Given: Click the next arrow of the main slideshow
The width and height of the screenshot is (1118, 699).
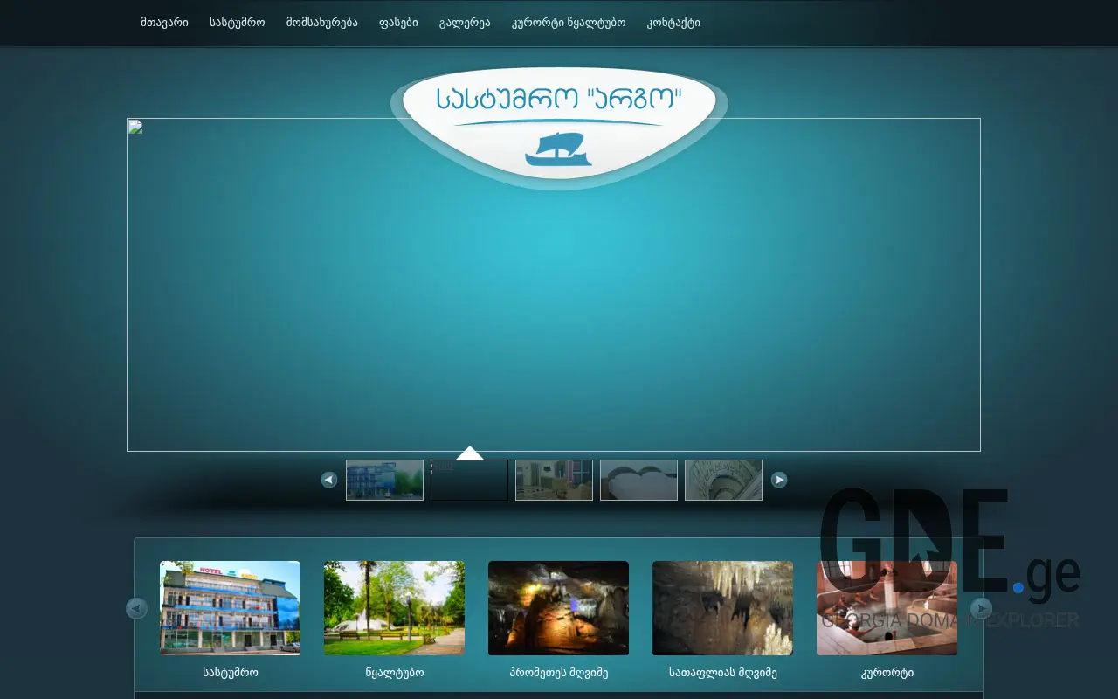Looking at the screenshot, I should pos(778,480).
